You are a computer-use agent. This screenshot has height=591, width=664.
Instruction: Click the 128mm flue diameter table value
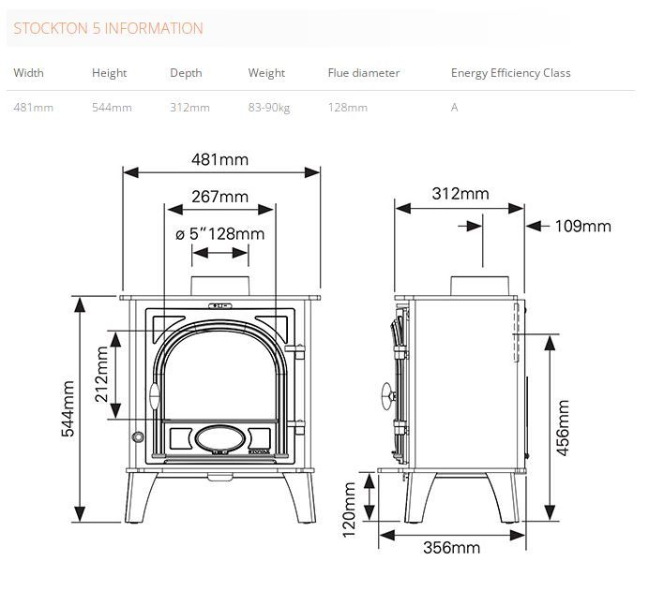(348, 108)
